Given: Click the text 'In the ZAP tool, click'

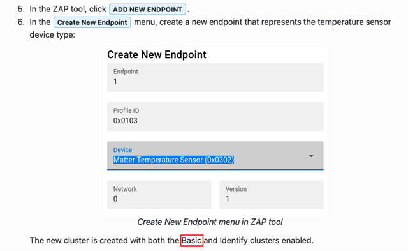Looking at the screenshot, I should (x=68, y=9).
